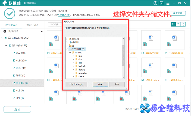191x116 pixels.
Task: Switch to thumbnail grid view
Action: (x=173, y=24)
